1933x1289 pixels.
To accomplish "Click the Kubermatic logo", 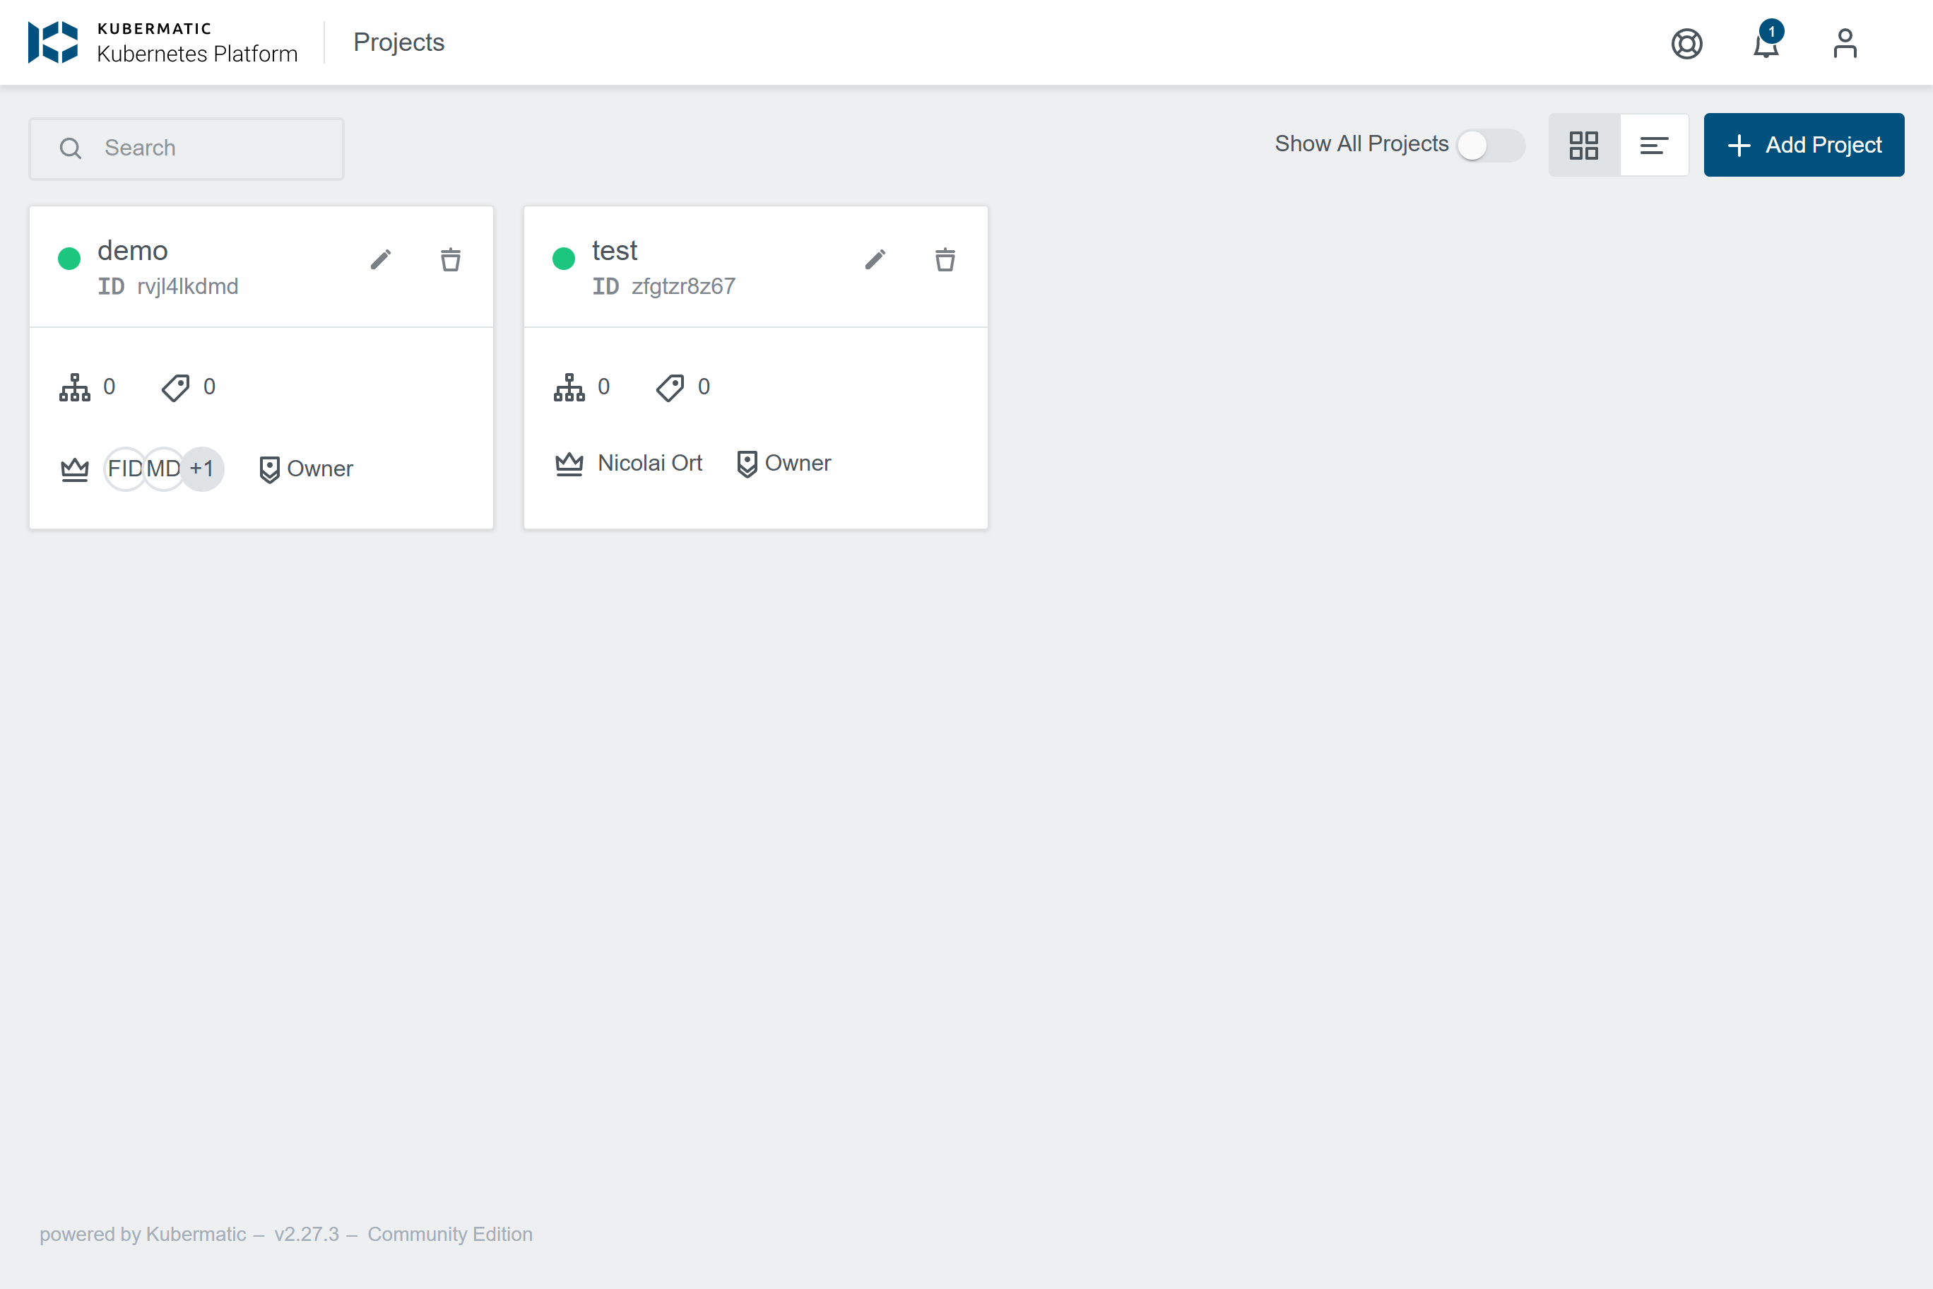I will [54, 42].
